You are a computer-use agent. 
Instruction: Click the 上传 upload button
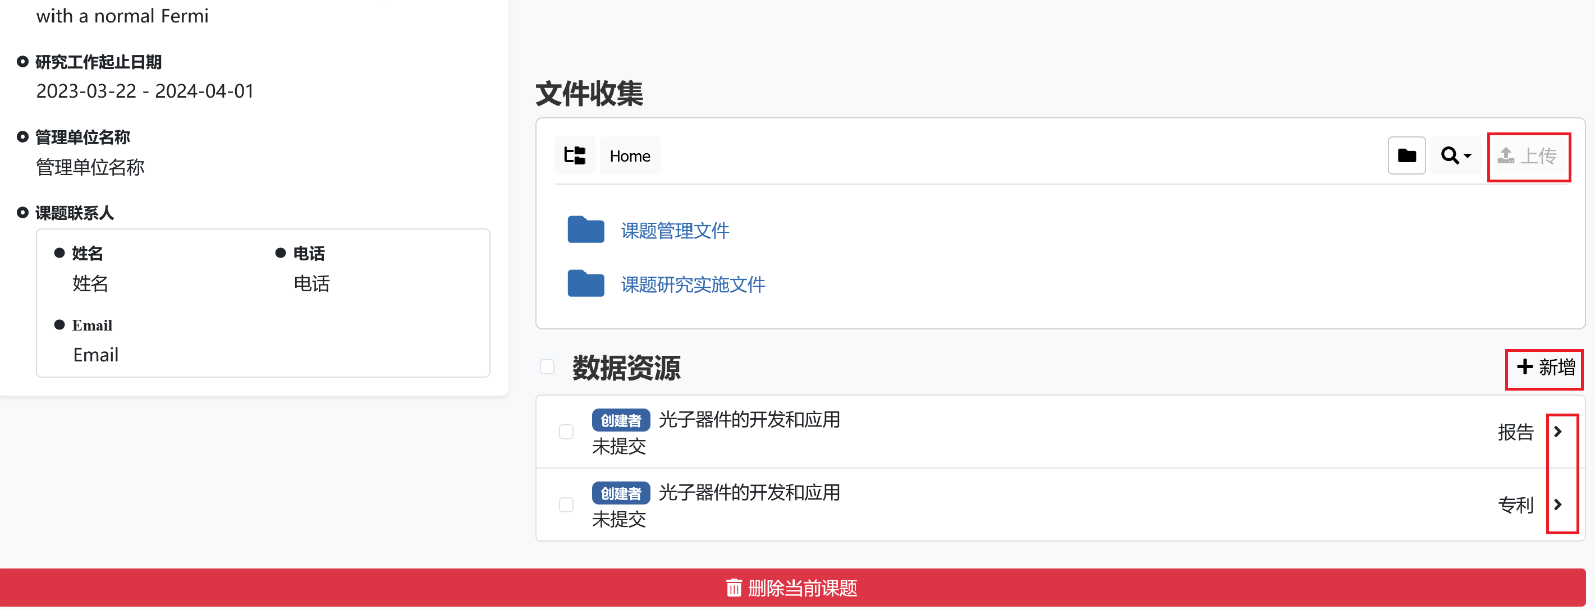click(1528, 155)
